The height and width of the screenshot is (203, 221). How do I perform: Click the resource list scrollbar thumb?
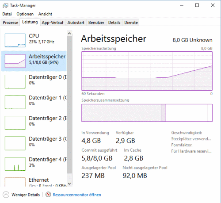tap(69, 105)
